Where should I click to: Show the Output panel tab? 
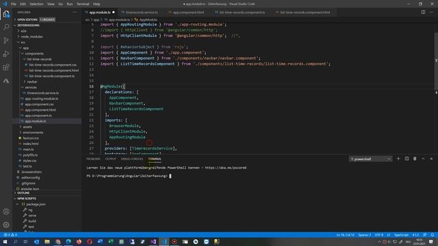[x=111, y=159]
